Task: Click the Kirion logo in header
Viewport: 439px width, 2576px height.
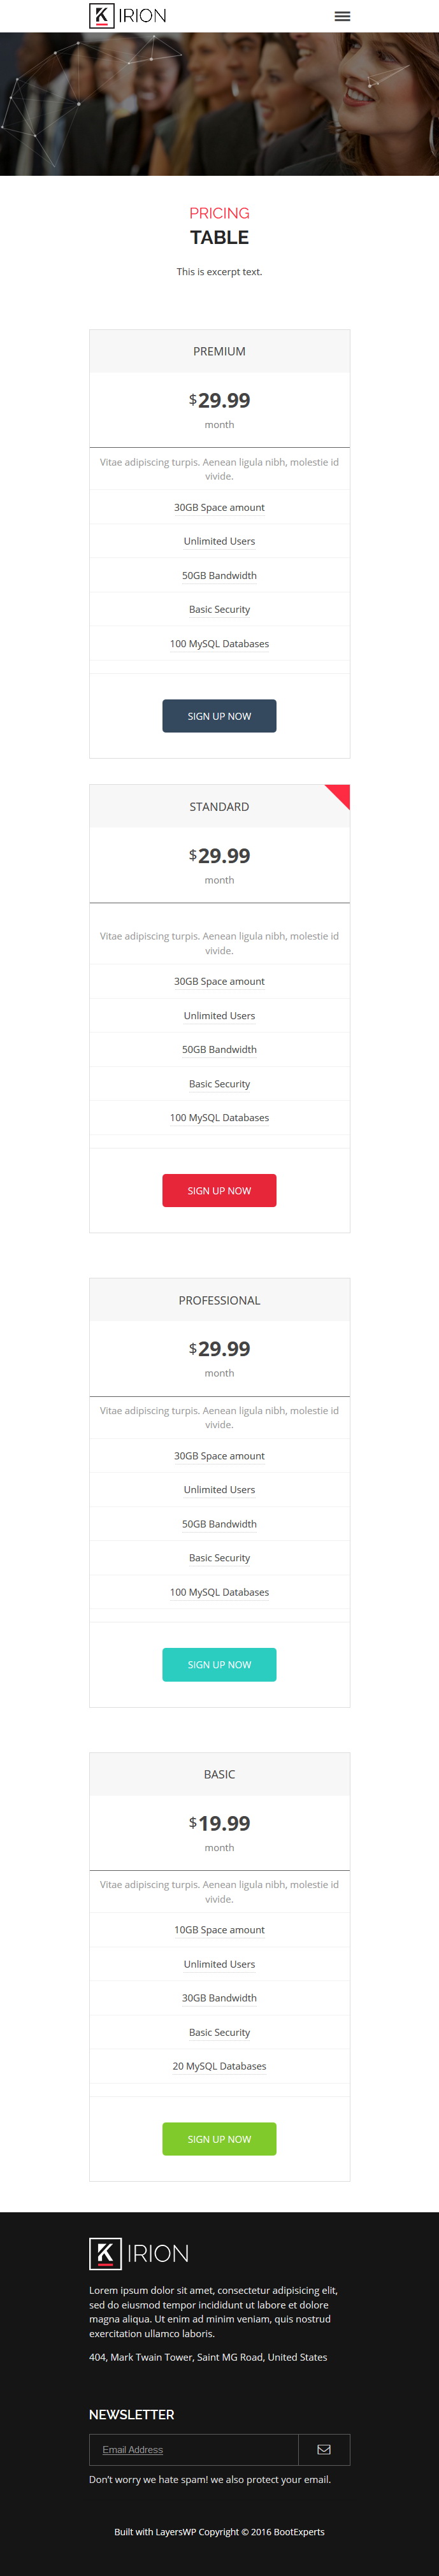Action: pyautogui.click(x=128, y=16)
